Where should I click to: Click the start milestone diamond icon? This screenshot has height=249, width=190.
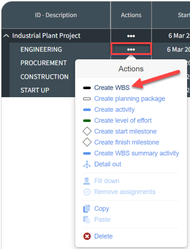[87, 131]
